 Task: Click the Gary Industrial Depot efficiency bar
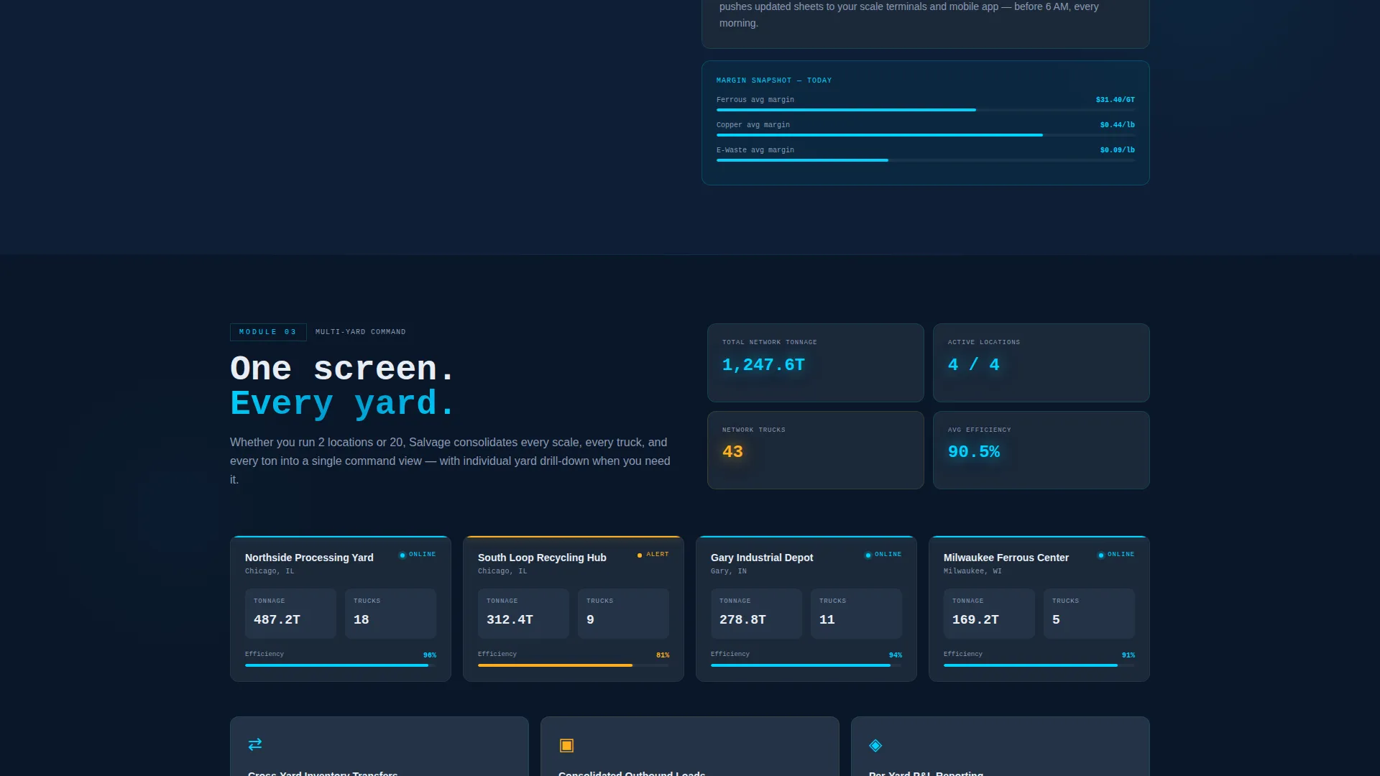tap(806, 665)
